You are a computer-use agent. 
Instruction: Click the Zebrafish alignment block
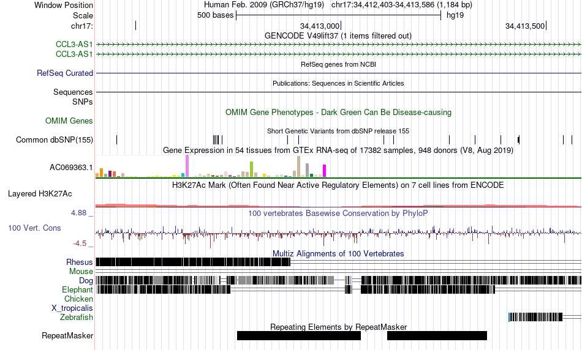(x=535, y=317)
